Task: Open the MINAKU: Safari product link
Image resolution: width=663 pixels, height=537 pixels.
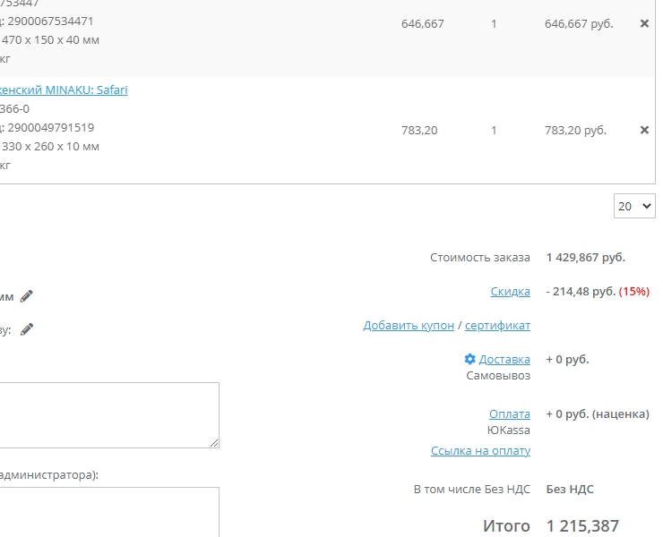Action: coord(64,90)
